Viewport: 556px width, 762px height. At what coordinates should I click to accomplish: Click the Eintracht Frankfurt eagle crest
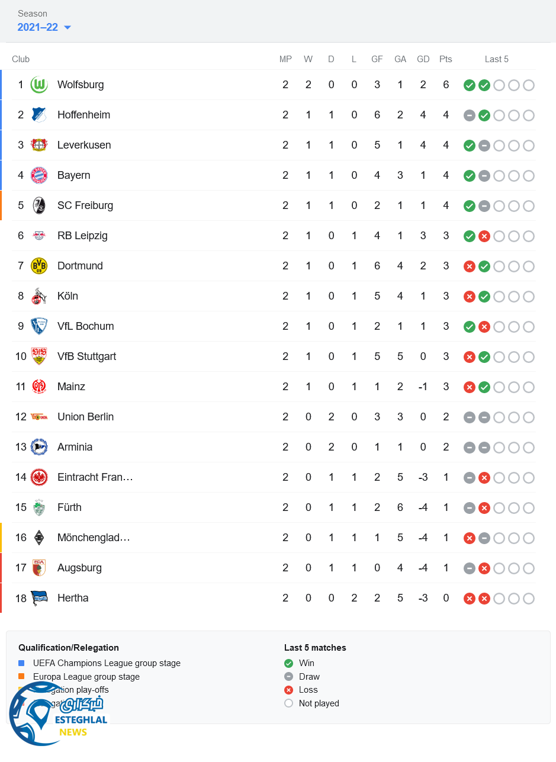click(39, 477)
